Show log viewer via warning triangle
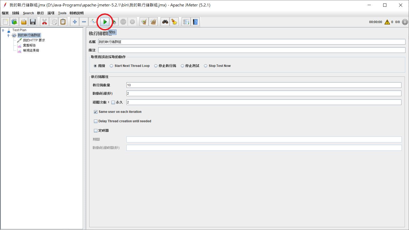 pos(387,22)
